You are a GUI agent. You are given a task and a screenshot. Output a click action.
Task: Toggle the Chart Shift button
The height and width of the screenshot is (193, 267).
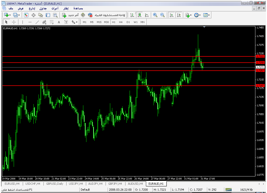tap(179, 15)
